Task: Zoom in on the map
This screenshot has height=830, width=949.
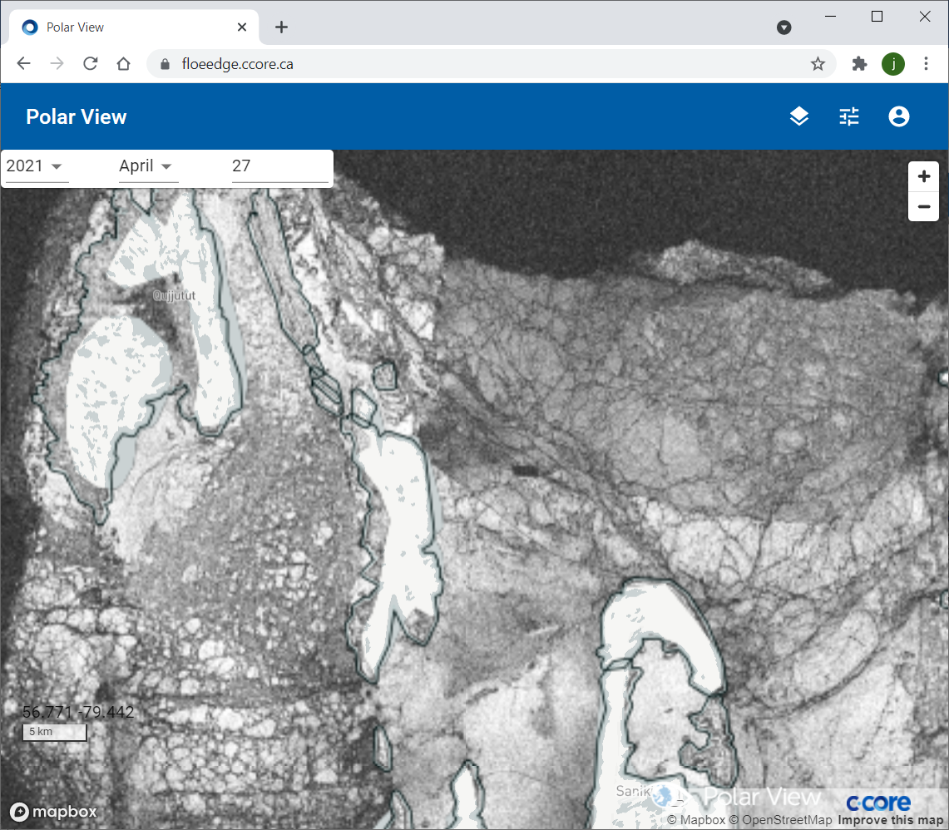Action: pyautogui.click(x=923, y=177)
